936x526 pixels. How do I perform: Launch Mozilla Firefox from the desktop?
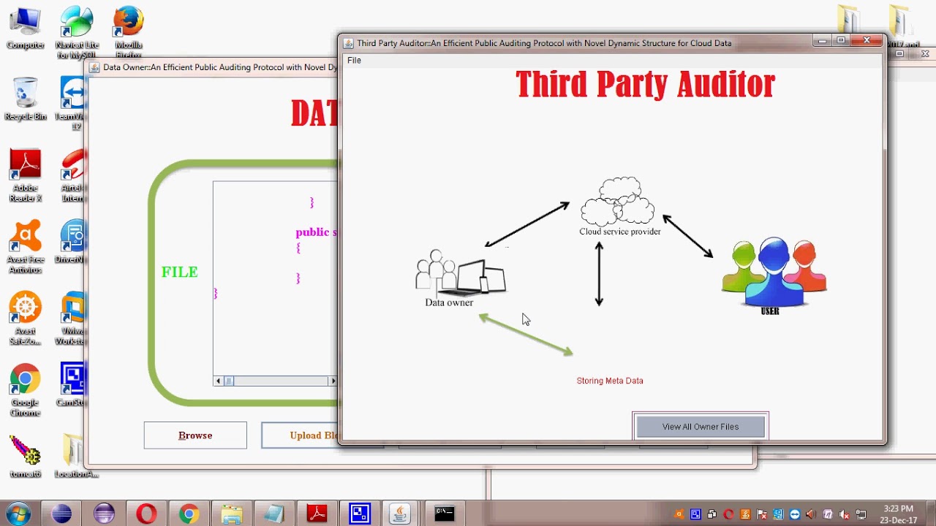(128, 31)
